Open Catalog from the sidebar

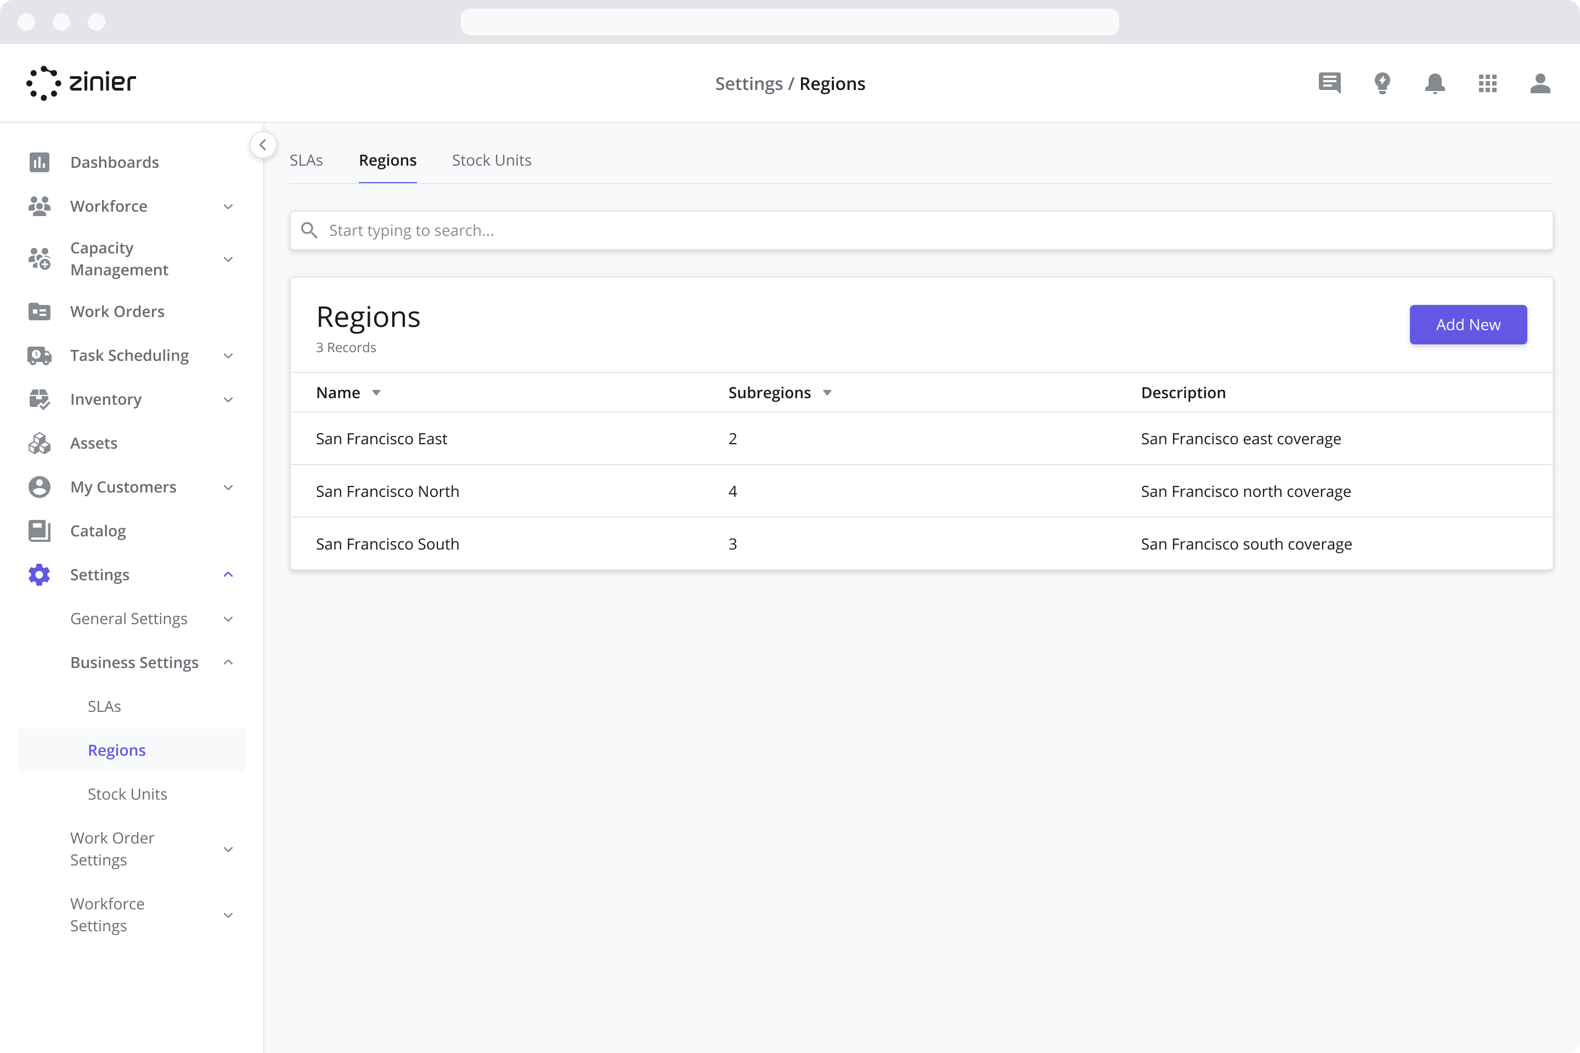click(98, 530)
